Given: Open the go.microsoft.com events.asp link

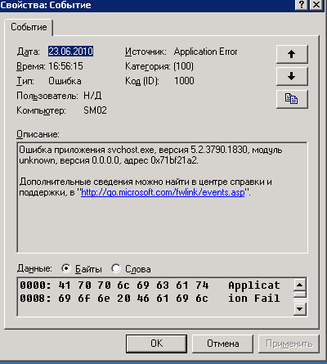Looking at the screenshot, I should [x=163, y=192].
